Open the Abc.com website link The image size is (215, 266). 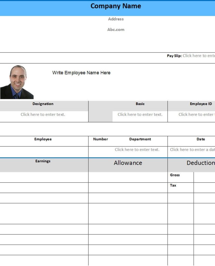pos(116,29)
